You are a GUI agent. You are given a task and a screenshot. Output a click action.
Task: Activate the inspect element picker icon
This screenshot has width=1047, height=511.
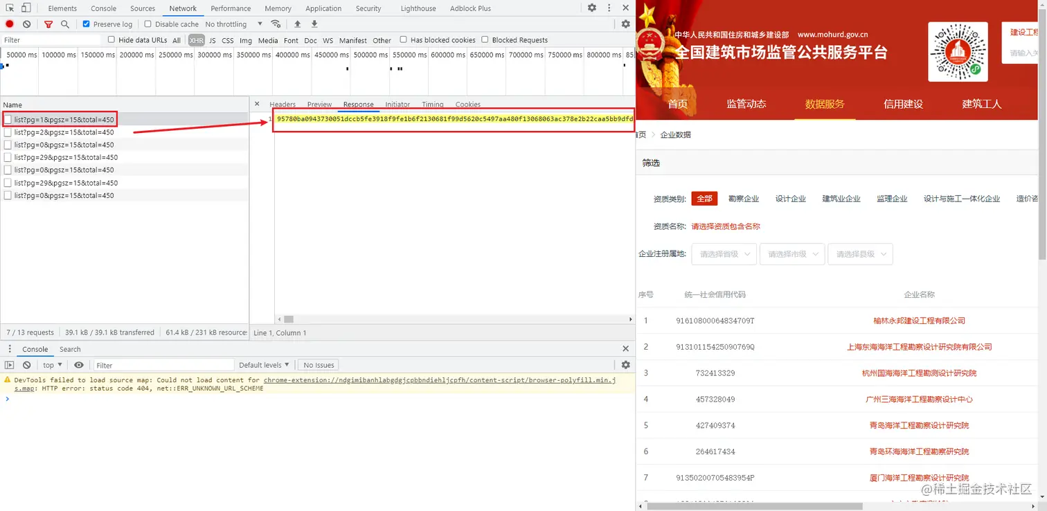(x=10, y=8)
